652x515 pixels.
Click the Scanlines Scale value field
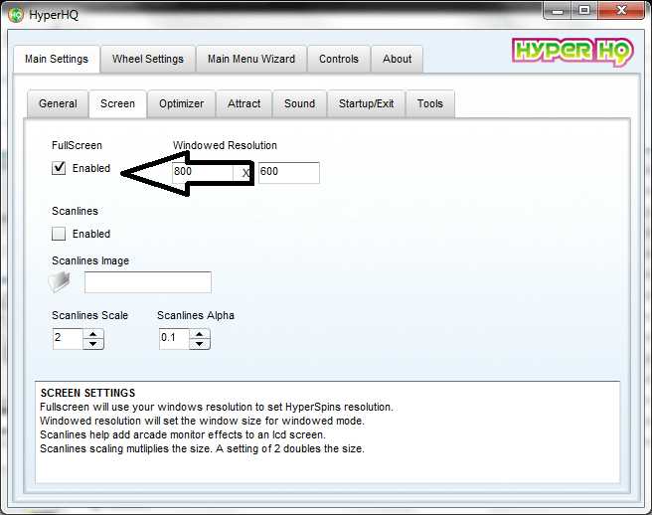pyautogui.click(x=68, y=339)
